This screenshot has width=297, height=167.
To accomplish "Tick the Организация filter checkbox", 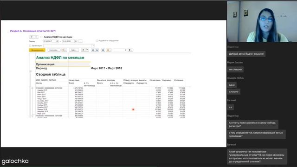I will point(30,45).
